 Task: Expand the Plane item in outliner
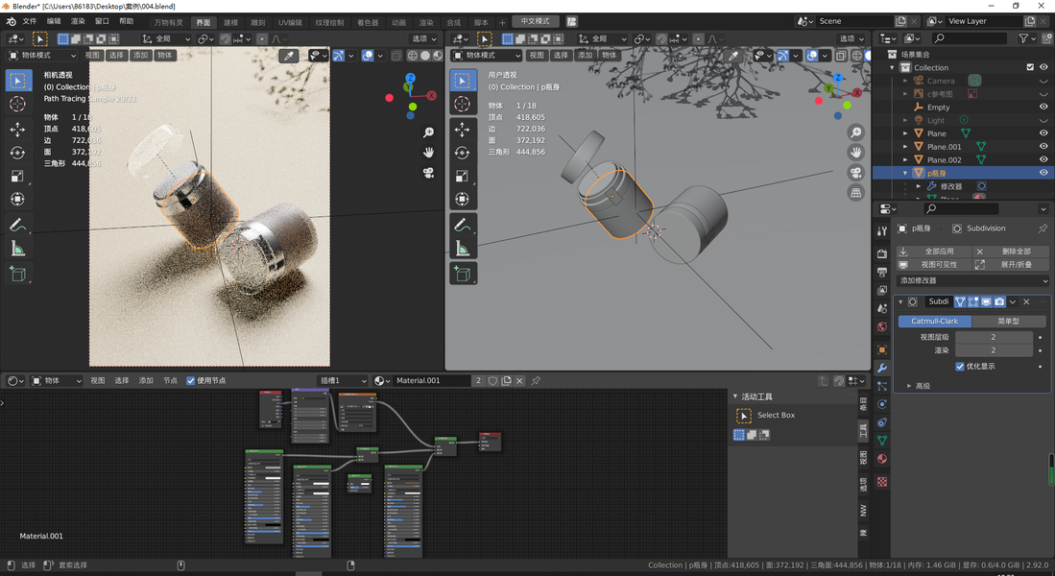(x=905, y=133)
